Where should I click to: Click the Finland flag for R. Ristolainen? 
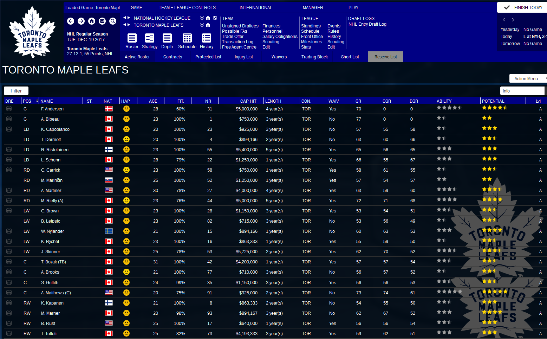(109, 149)
